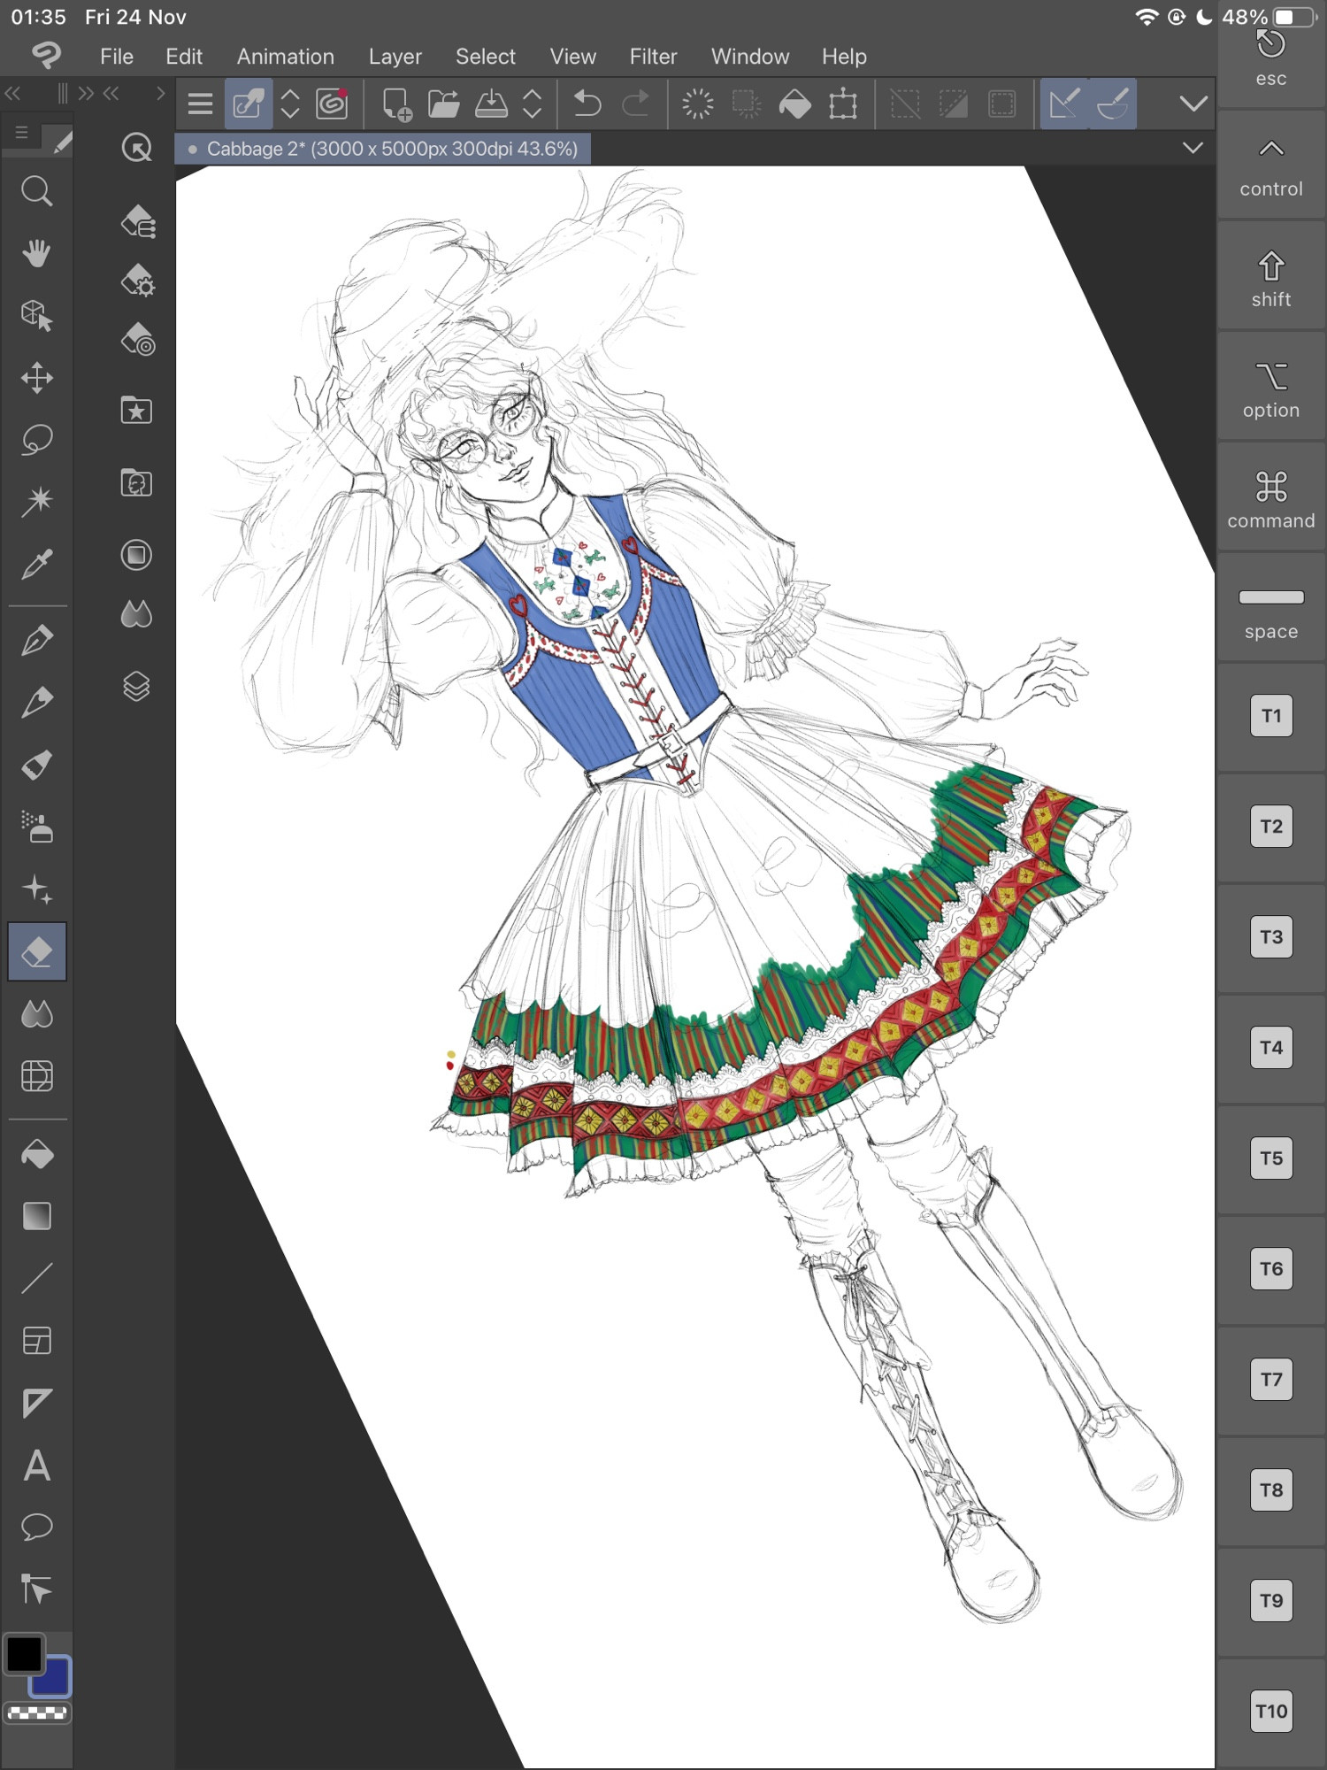Select the Pencil tool
Viewport: 1327px width, 1770px height.
(36, 703)
